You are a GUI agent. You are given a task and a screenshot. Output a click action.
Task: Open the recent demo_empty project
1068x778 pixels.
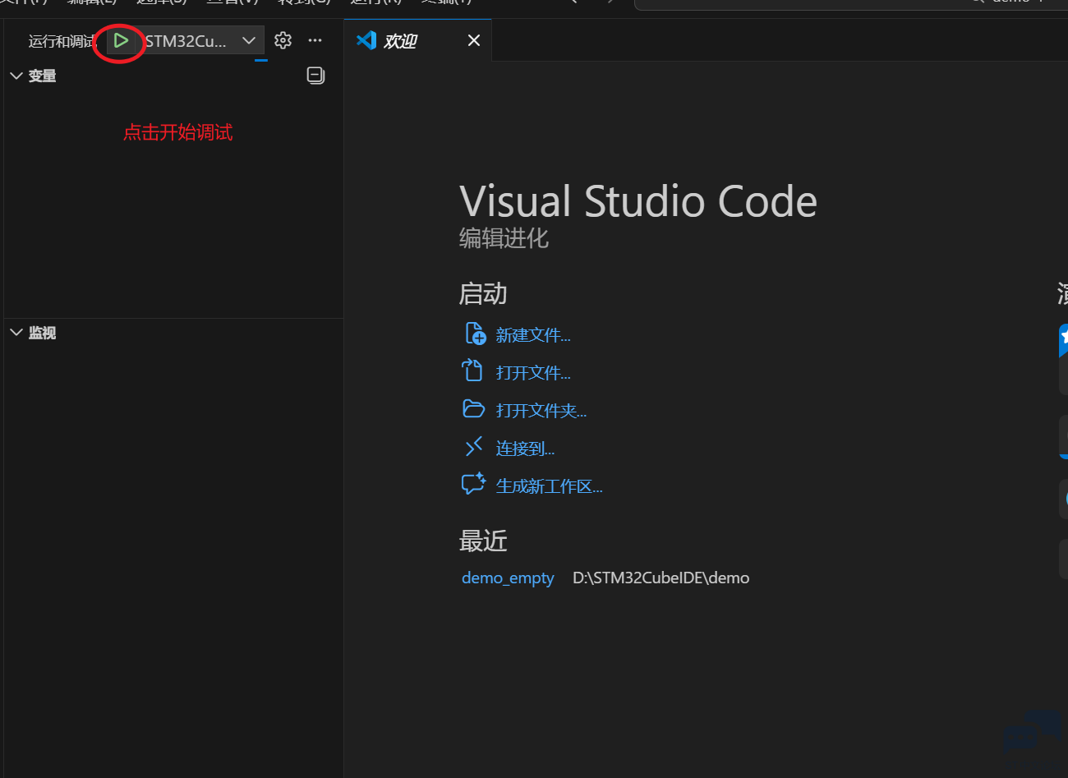(x=508, y=578)
